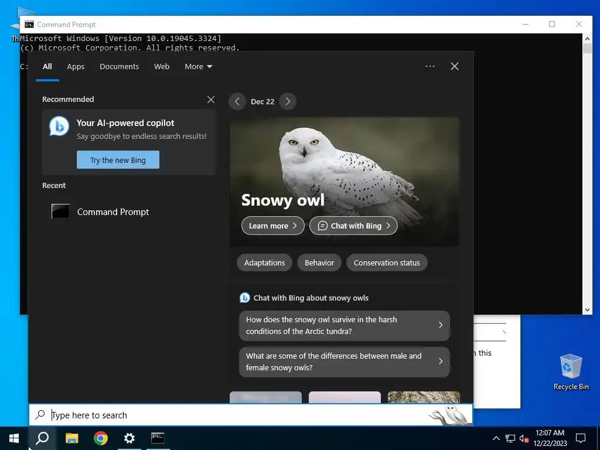Click Try the new Bing button

point(118,160)
